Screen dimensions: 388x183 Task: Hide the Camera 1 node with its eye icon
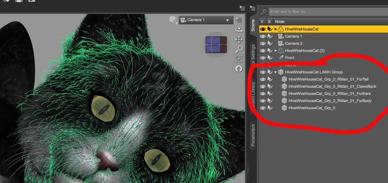click(262, 36)
